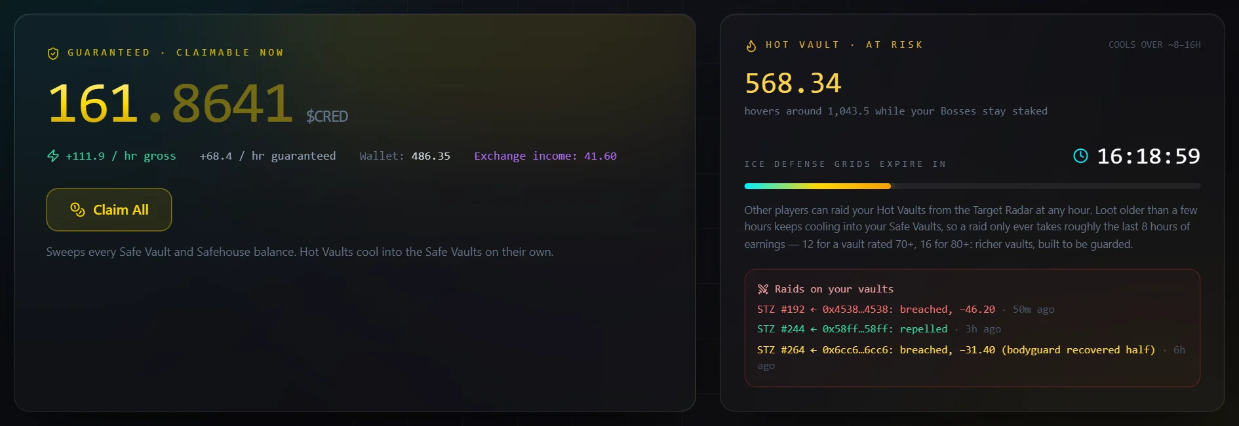The width and height of the screenshot is (1239, 426).
Task: Click the +68.4 / hr guaranteed value
Action: click(267, 156)
